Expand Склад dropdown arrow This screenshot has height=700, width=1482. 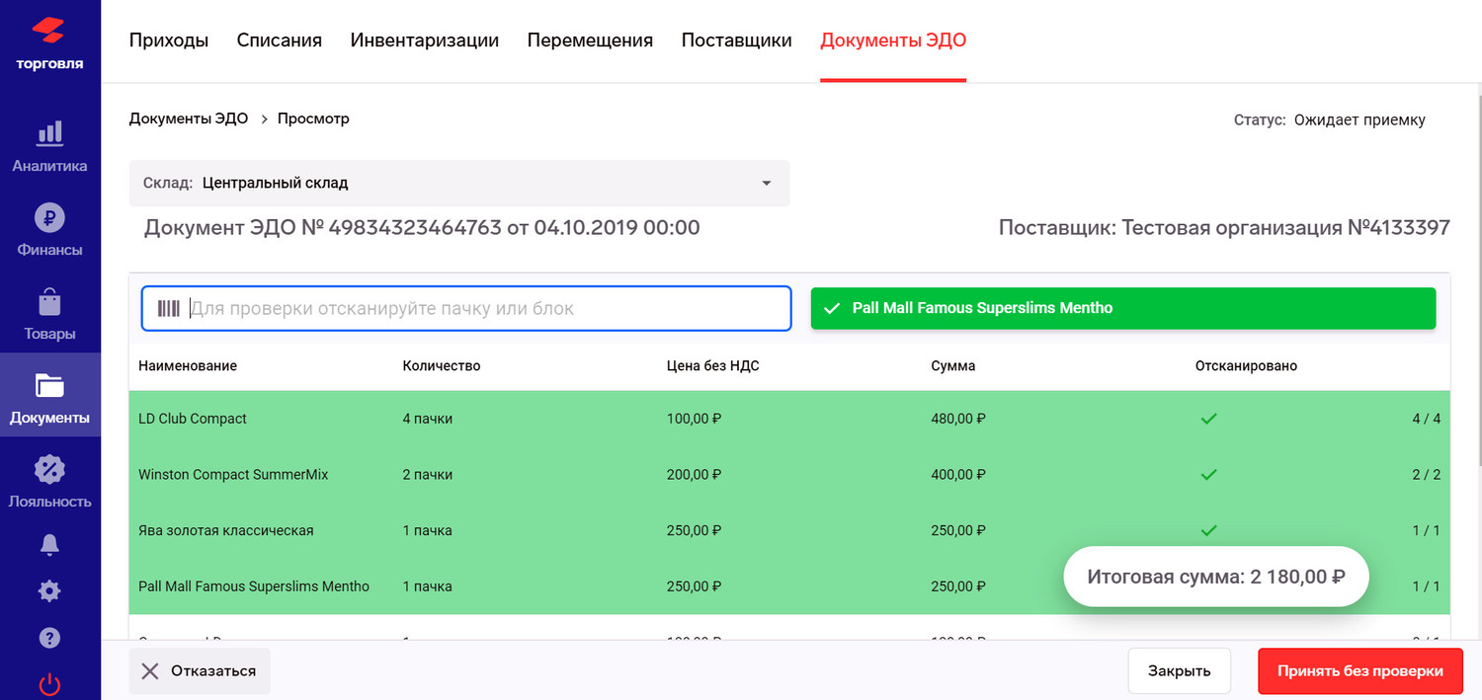(766, 184)
